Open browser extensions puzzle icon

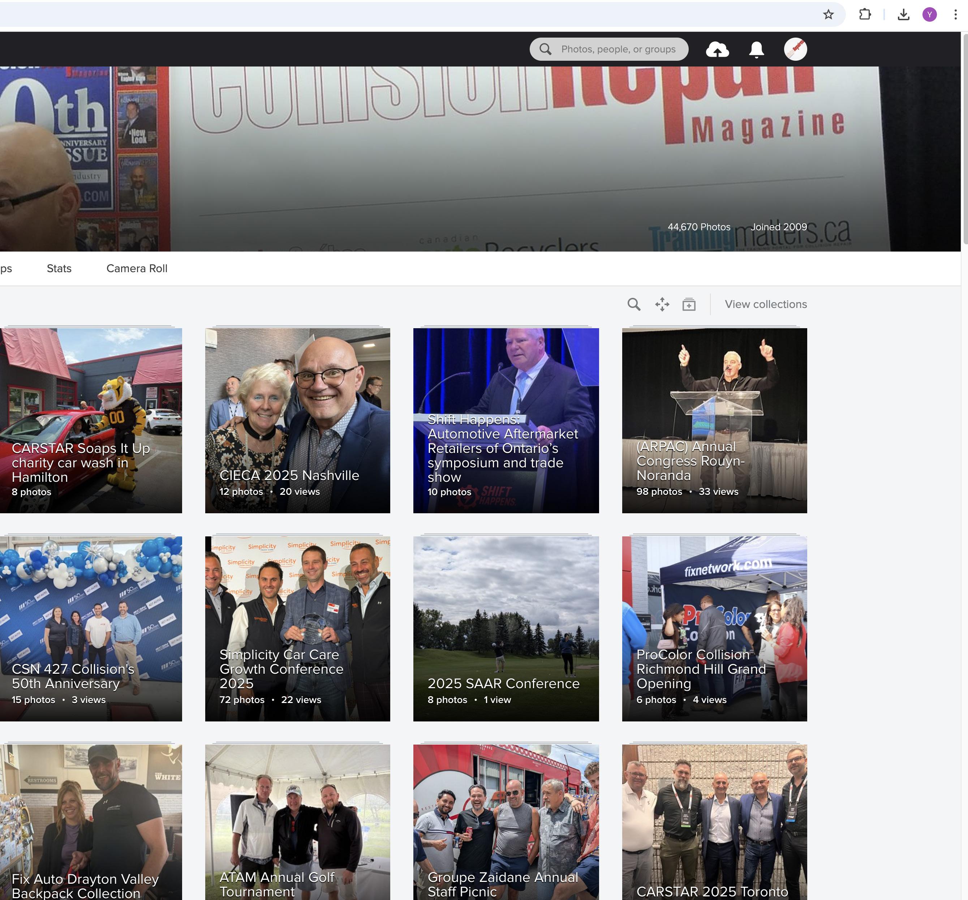[x=865, y=14]
